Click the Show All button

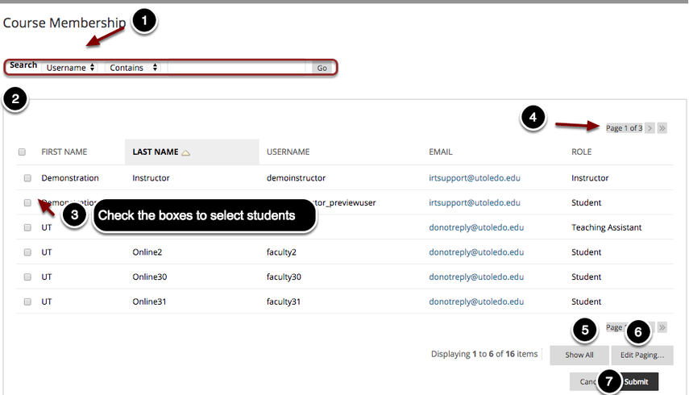579,355
